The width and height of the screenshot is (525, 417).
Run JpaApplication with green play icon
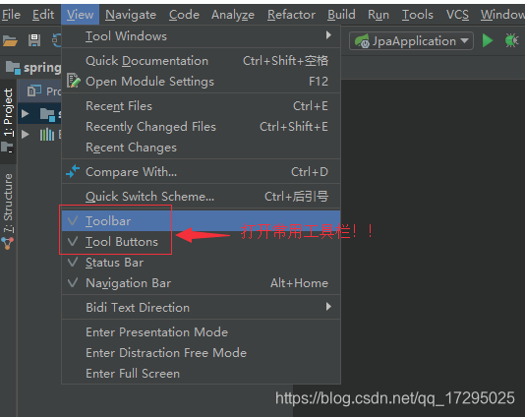(x=488, y=40)
